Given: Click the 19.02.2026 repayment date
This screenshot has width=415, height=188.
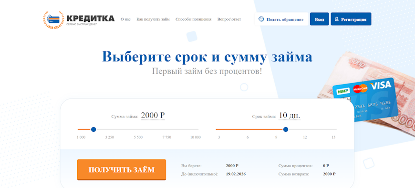Looking at the screenshot, I should [x=236, y=174].
